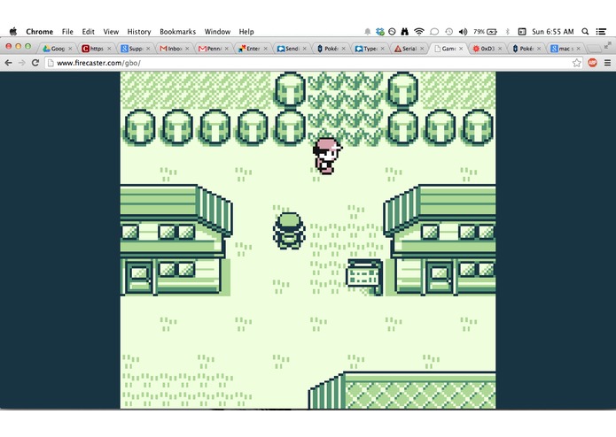The height and width of the screenshot is (437, 616).
Task: Open the Chrome hamburger menu
Action: pyautogui.click(x=607, y=63)
